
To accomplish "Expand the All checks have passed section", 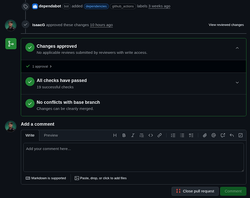I will click(x=237, y=83).
